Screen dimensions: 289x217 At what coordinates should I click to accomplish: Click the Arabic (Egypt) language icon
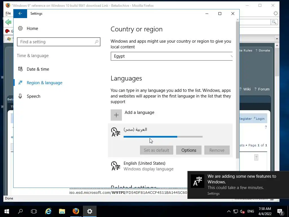pyautogui.click(x=115, y=132)
